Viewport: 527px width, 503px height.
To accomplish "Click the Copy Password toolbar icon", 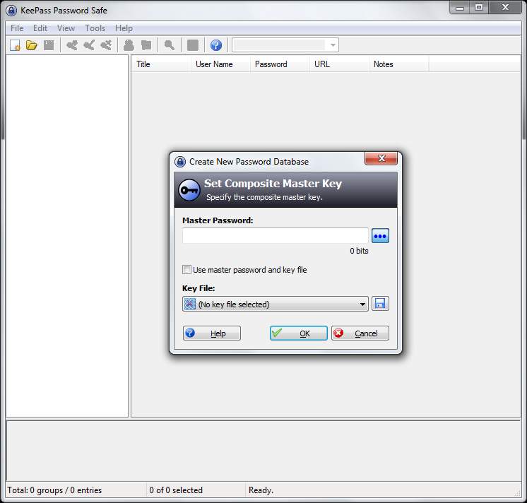I will (x=146, y=45).
